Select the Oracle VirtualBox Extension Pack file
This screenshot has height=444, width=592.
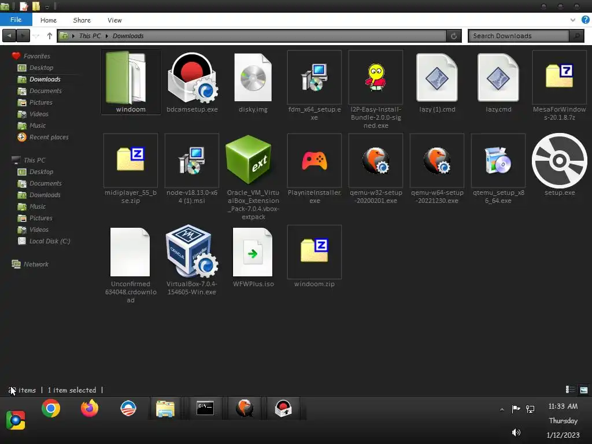[249, 160]
